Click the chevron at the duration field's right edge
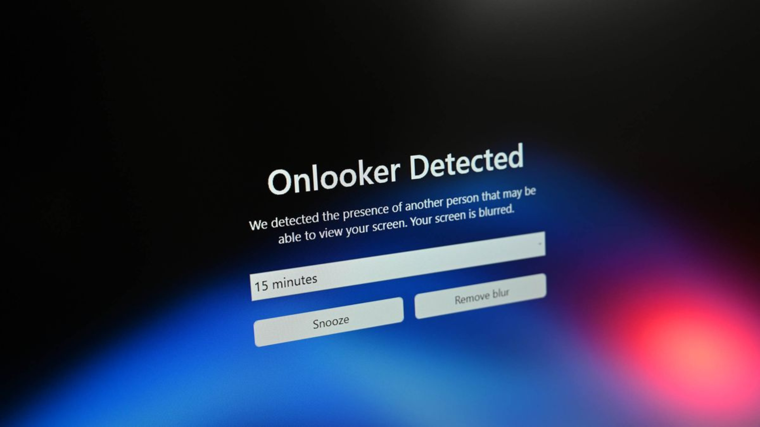760x427 pixels. 540,244
